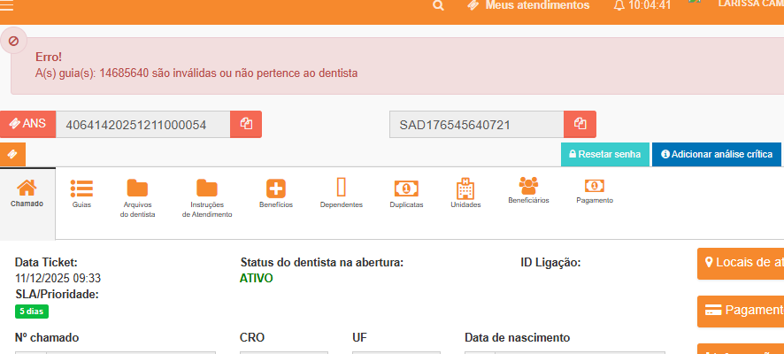Open Meus atendimentos
The height and width of the screenshot is (354, 784).
pyautogui.click(x=528, y=5)
